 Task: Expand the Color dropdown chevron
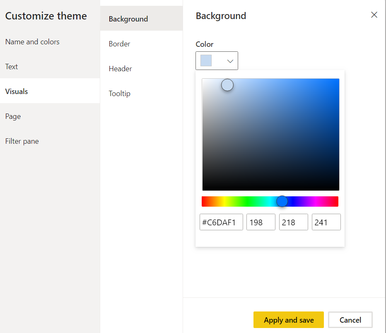tap(230, 61)
